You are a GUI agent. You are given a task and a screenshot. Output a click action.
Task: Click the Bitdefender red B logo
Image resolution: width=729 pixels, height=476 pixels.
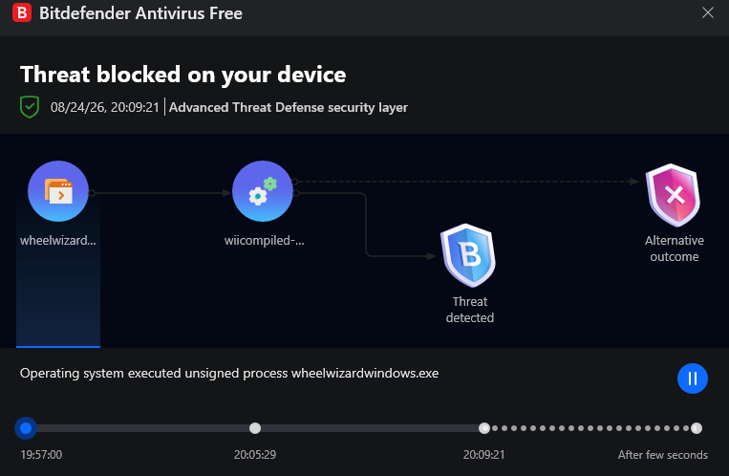tap(21, 12)
